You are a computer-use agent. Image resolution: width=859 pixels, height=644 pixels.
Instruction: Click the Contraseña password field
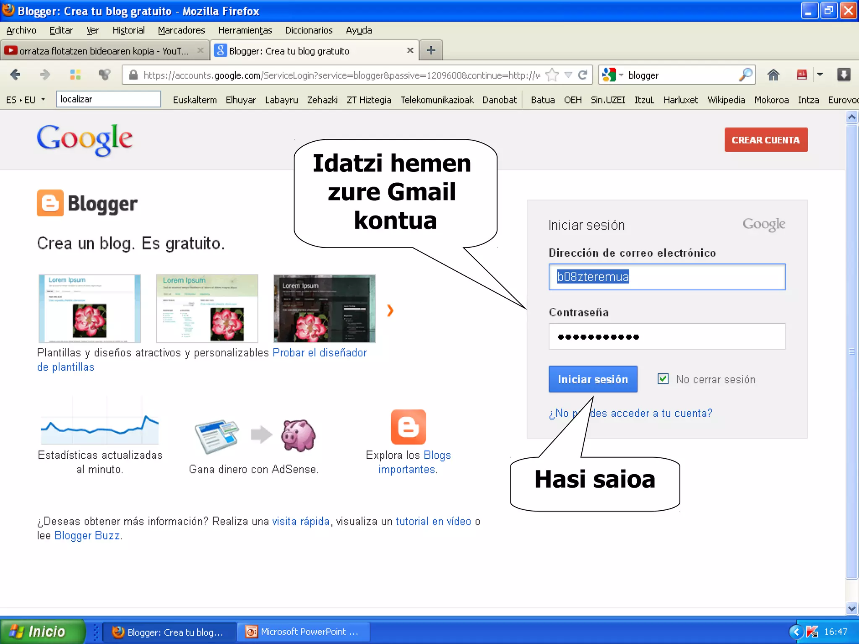pyautogui.click(x=667, y=336)
